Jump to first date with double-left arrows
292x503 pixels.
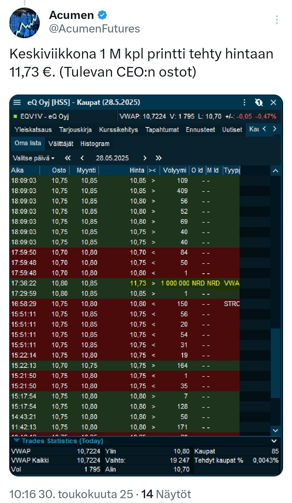tap(68, 158)
